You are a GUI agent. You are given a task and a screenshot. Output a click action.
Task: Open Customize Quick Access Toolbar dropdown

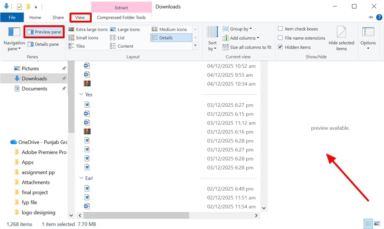tap(36, 7)
